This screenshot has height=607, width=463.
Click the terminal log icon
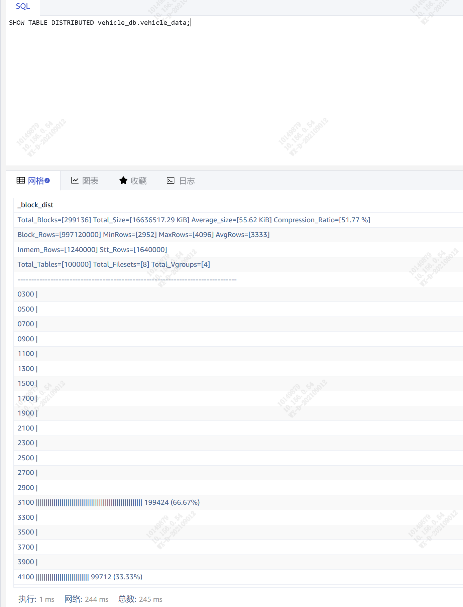[x=170, y=180]
